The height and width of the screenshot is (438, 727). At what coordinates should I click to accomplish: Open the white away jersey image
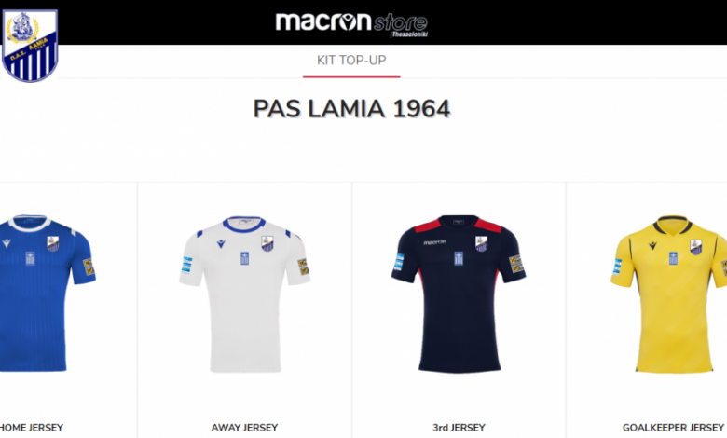244,294
